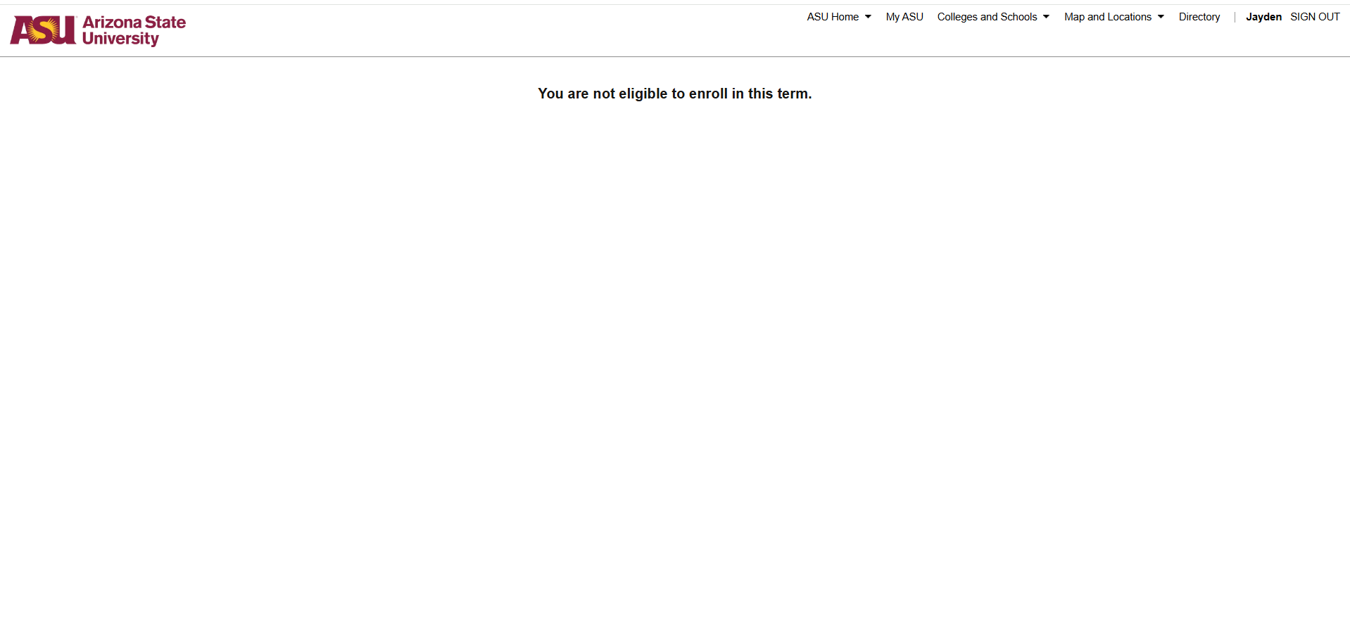Click the Jayden username
Screen dimensions: 1350x626
click(x=1263, y=17)
